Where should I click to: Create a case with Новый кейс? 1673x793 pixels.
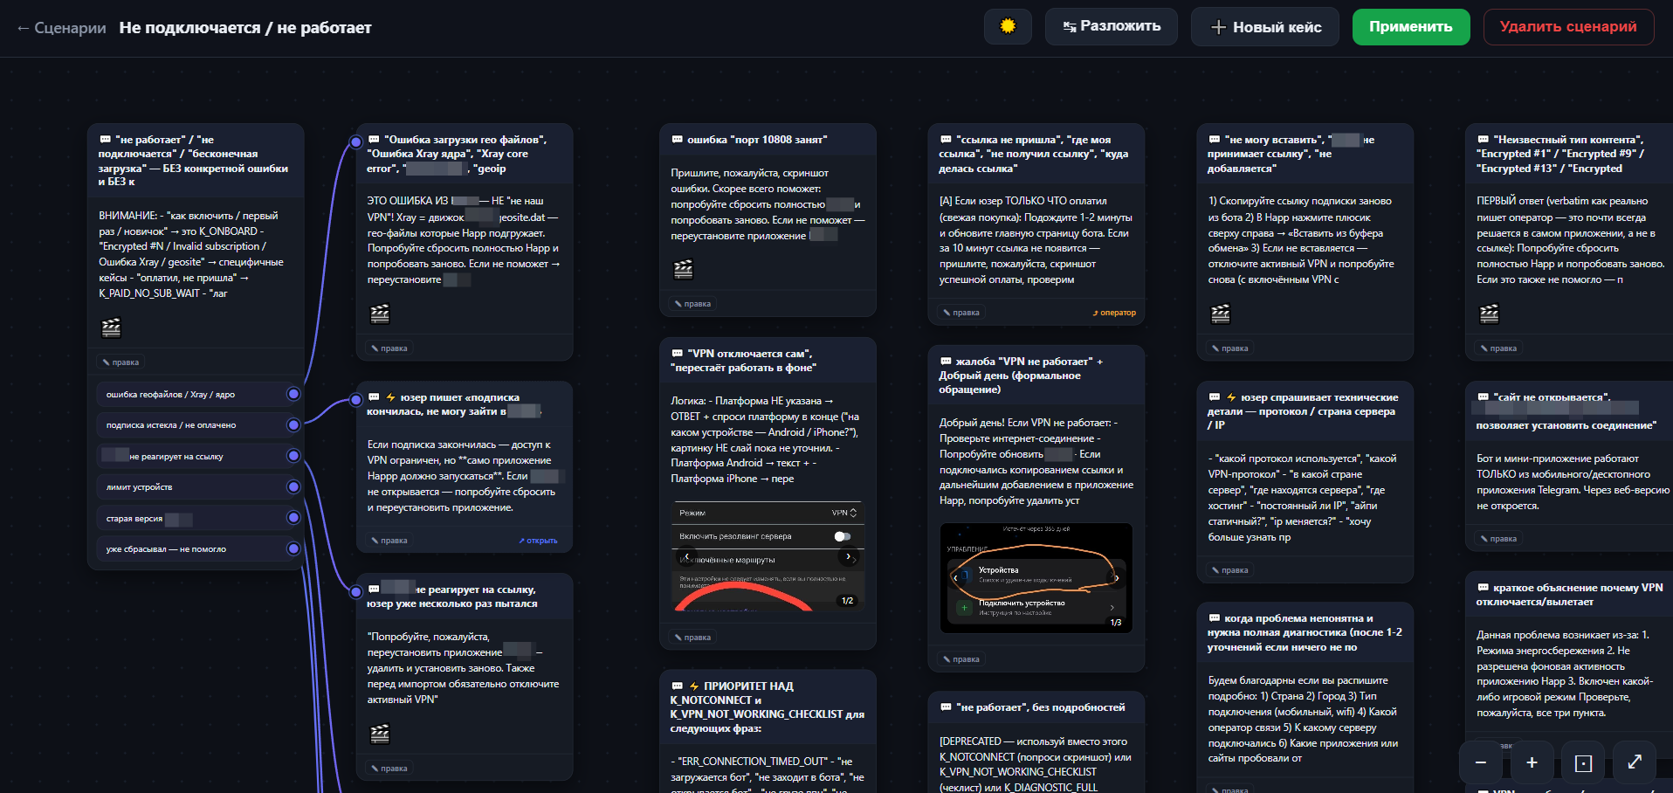[x=1265, y=27]
